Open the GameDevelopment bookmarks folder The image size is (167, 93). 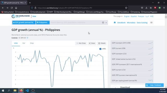click(38, 12)
